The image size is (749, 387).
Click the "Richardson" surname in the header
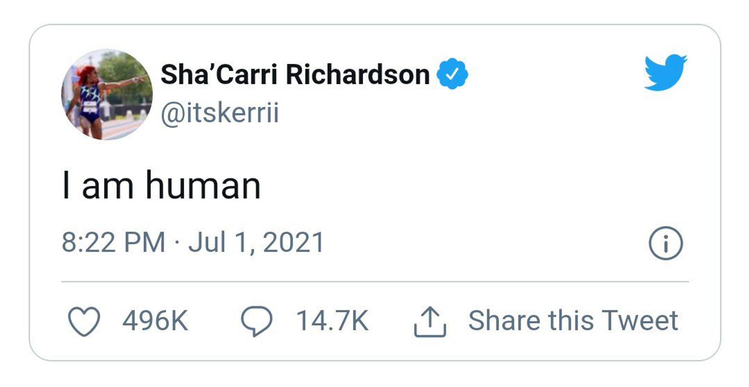(x=357, y=74)
